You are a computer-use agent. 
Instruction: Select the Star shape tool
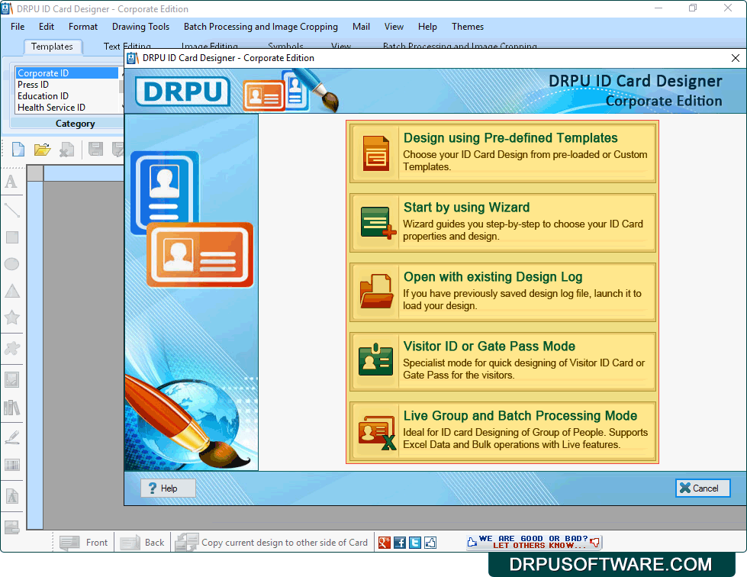[x=12, y=317]
